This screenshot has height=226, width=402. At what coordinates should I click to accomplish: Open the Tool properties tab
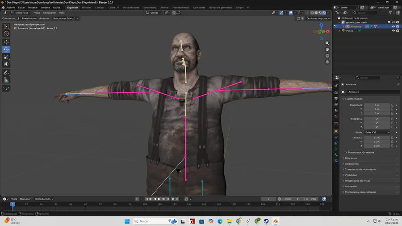[336, 85]
